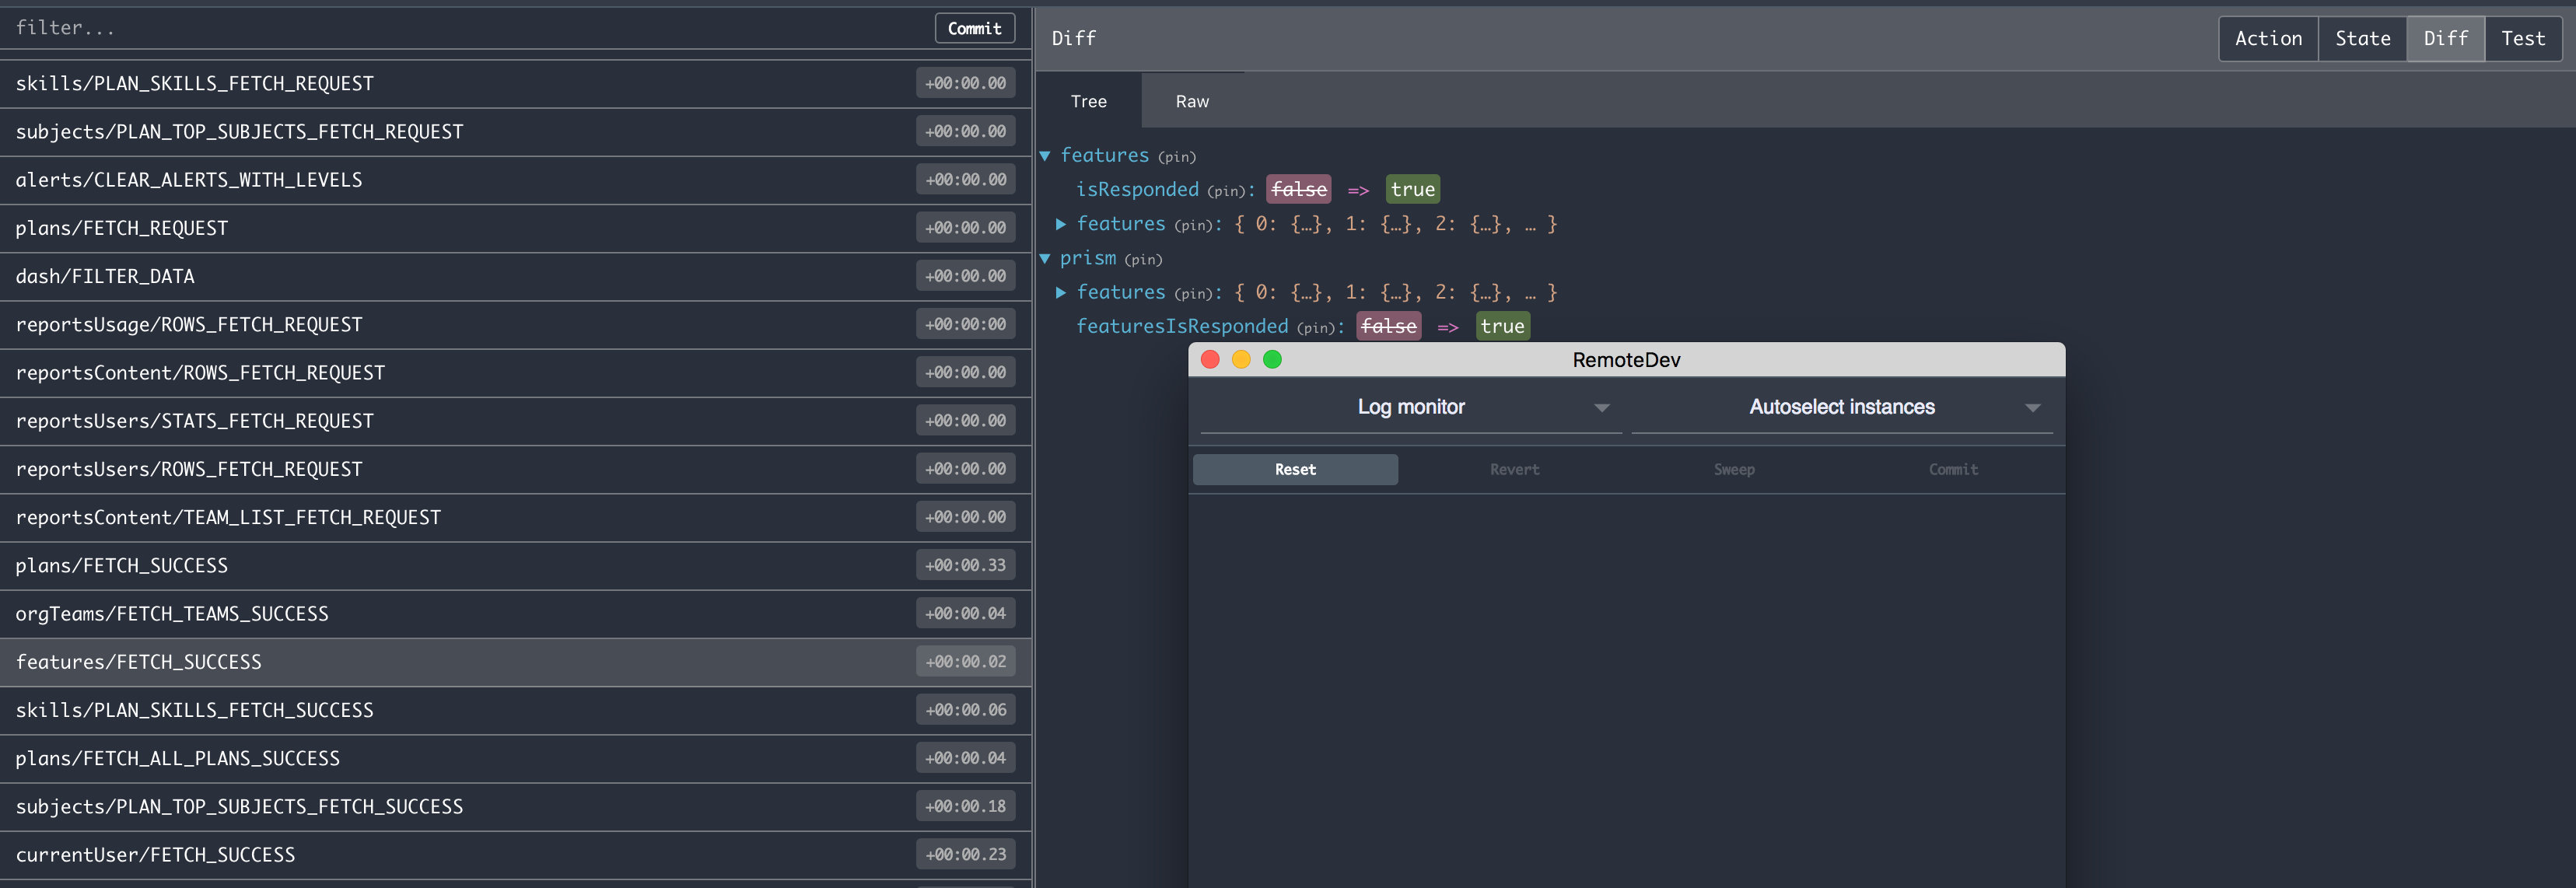Open the Log monitor dropdown
The width and height of the screenshot is (2576, 888).
[x=1410, y=408]
